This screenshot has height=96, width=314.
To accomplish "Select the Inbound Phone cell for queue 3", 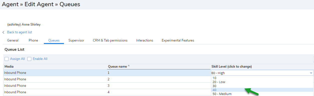I will click(55, 86).
